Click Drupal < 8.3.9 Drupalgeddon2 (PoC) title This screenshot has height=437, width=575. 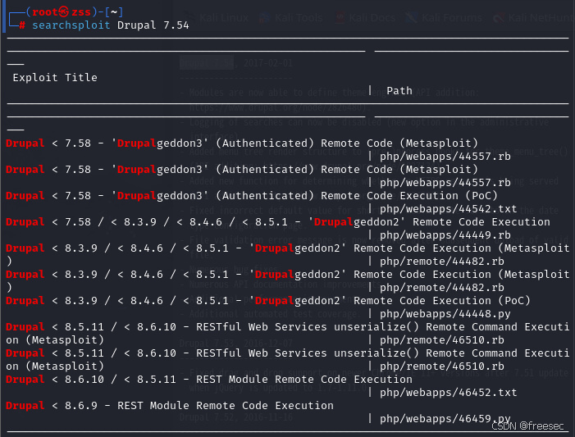pyautogui.click(x=268, y=301)
